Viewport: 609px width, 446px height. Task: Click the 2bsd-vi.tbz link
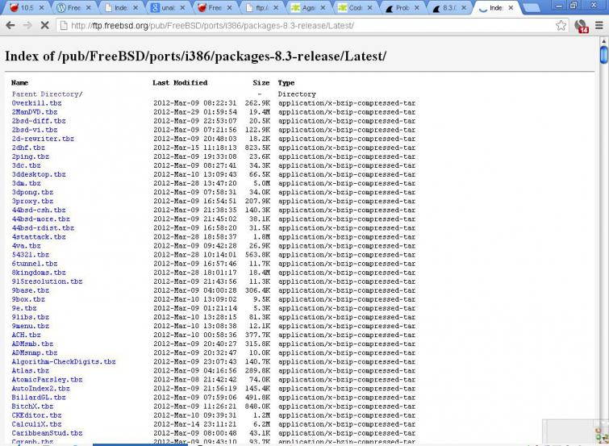point(35,130)
